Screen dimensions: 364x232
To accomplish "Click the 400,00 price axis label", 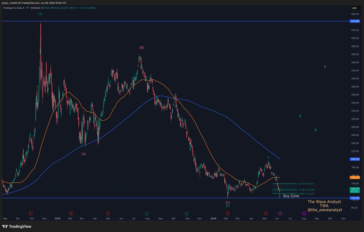I will point(355,78).
